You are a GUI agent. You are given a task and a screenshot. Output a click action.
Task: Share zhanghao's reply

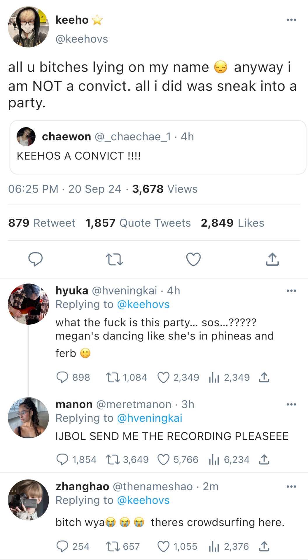pyautogui.click(x=264, y=546)
